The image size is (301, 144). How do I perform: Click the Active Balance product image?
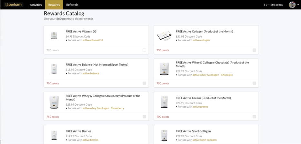click(x=54, y=69)
